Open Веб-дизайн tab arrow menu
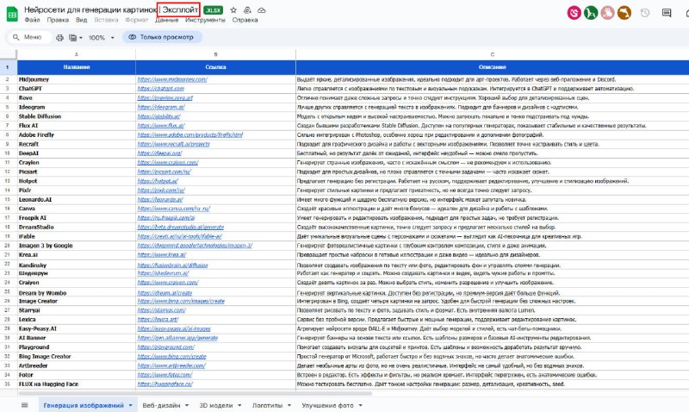This screenshot has width=689, height=412. 187,405
